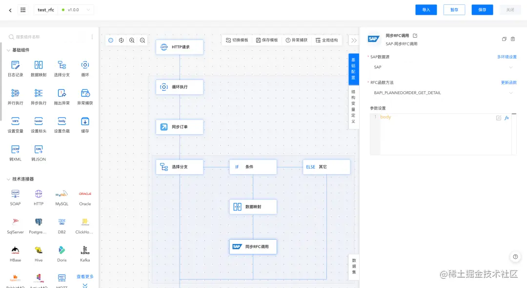Collapse the right panel with double chevron
The height and width of the screenshot is (288, 527).
tap(354, 41)
